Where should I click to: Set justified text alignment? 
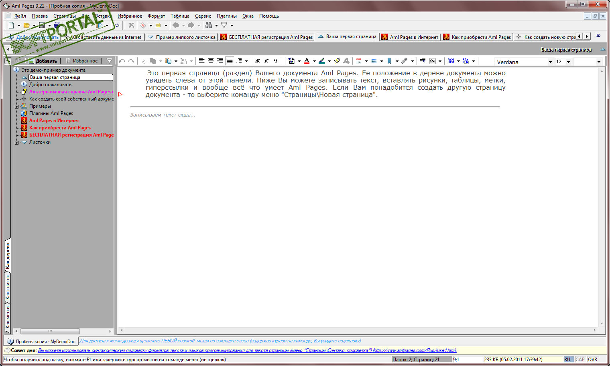(230, 61)
